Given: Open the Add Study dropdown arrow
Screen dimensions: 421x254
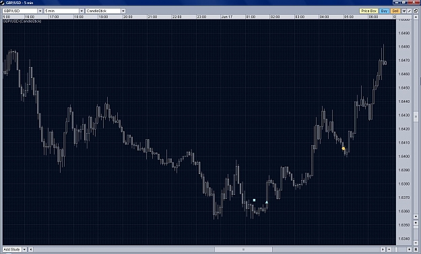Looking at the screenshot, I should pyautogui.click(x=24, y=249).
